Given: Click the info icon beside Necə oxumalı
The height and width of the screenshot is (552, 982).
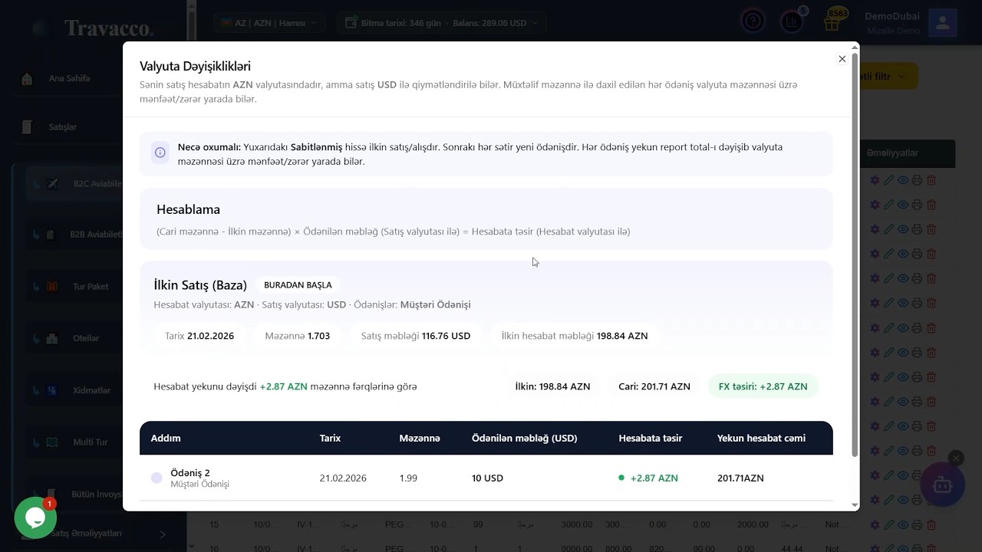Looking at the screenshot, I should 160,153.
